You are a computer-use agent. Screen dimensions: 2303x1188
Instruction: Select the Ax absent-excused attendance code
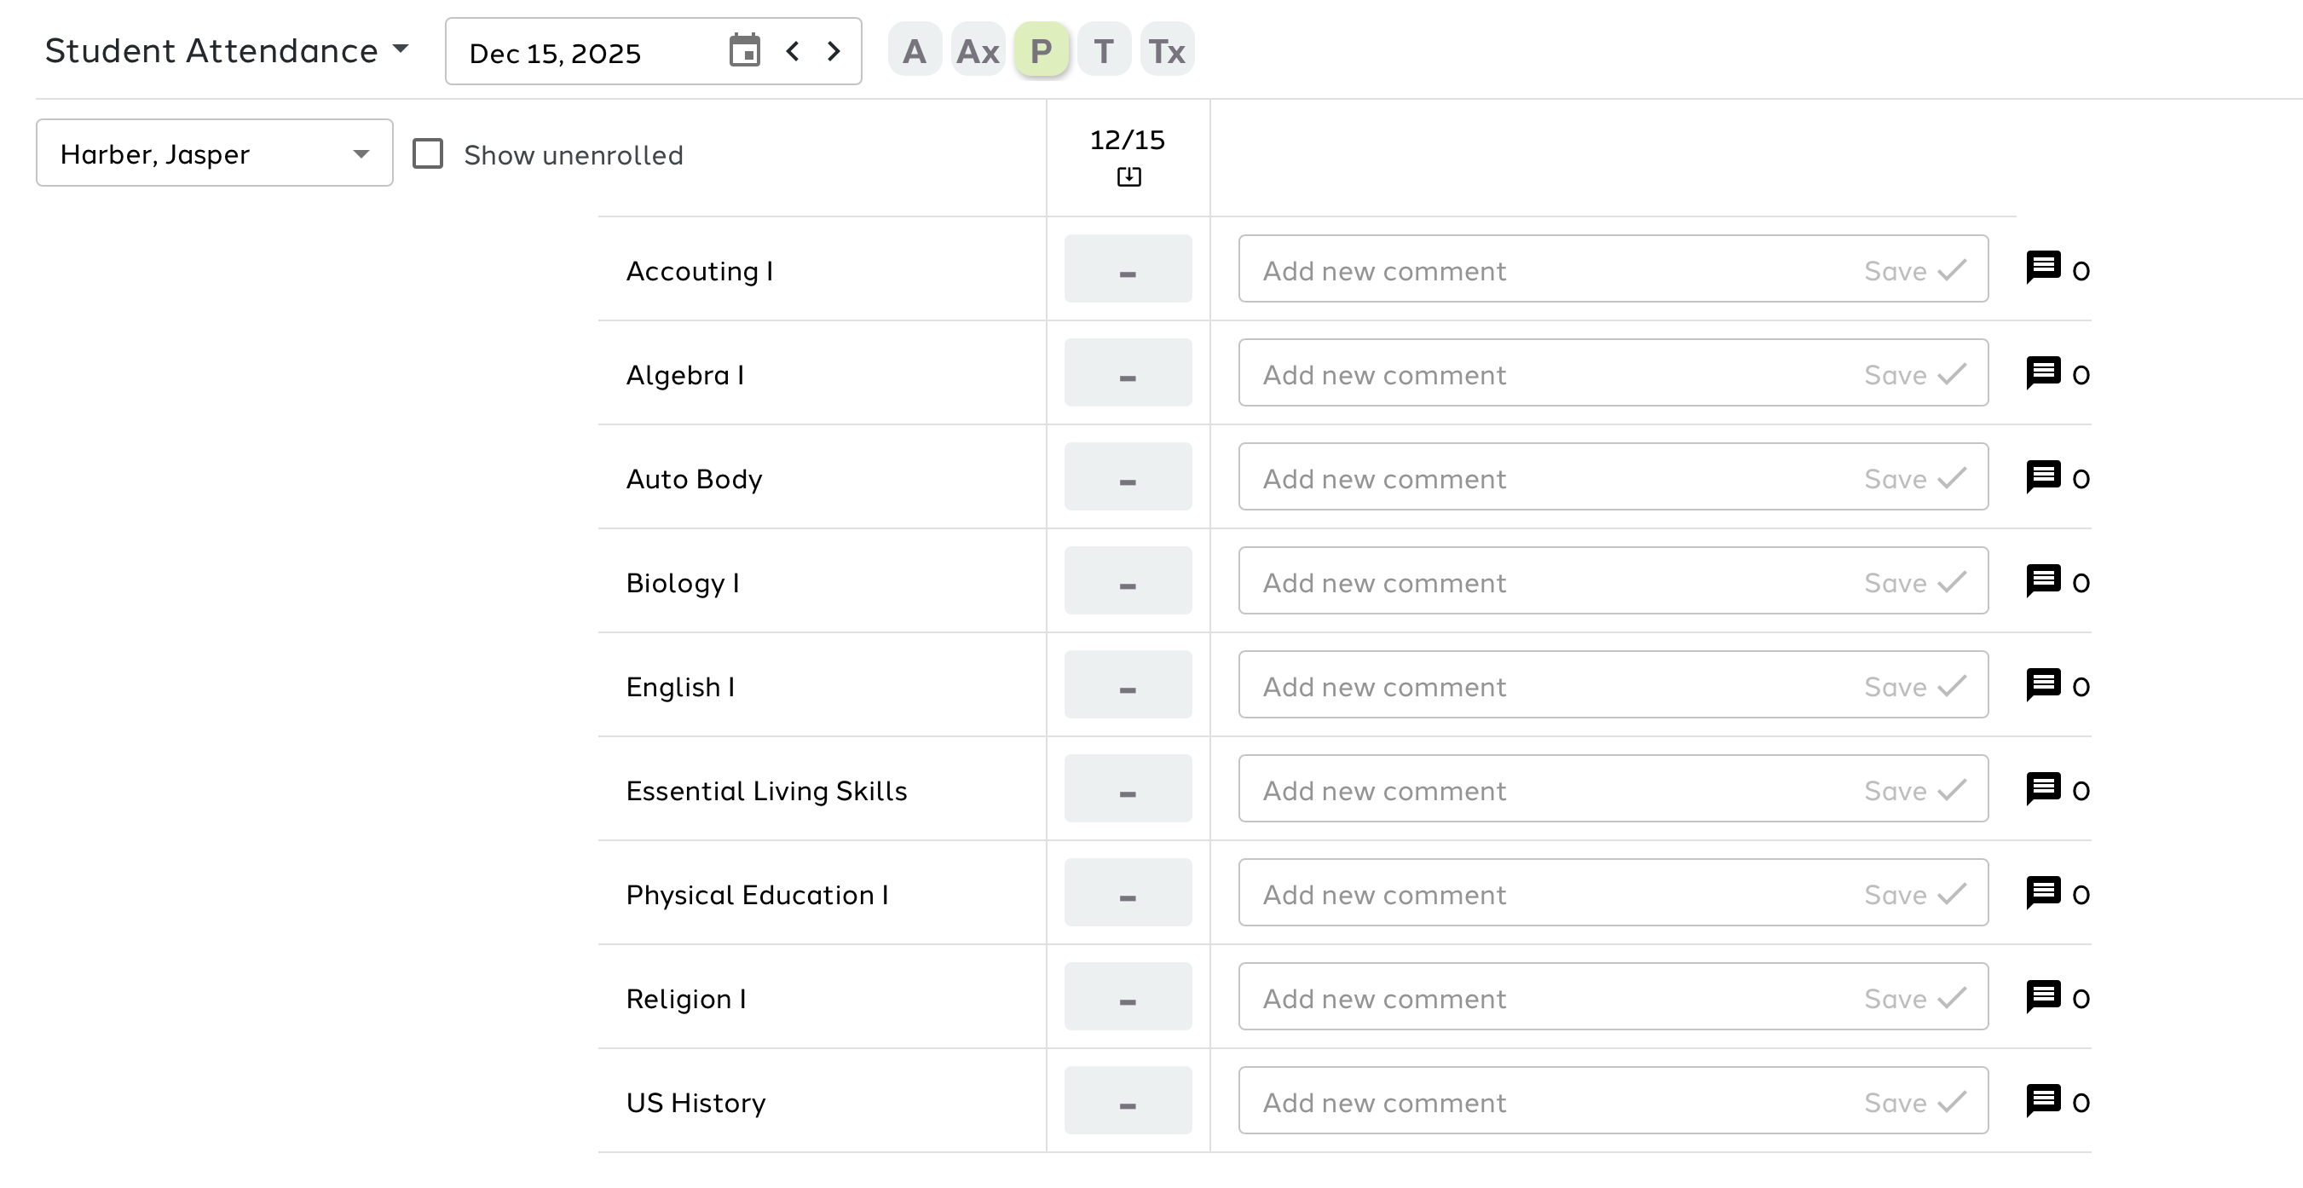point(977,50)
